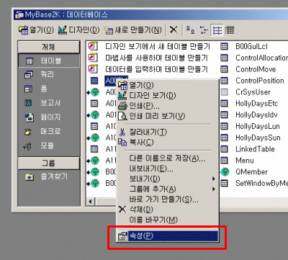288x260 pixels.
Task: Expand the 그룹에 추가(A) submenu arrow
Action: [x=213, y=189]
